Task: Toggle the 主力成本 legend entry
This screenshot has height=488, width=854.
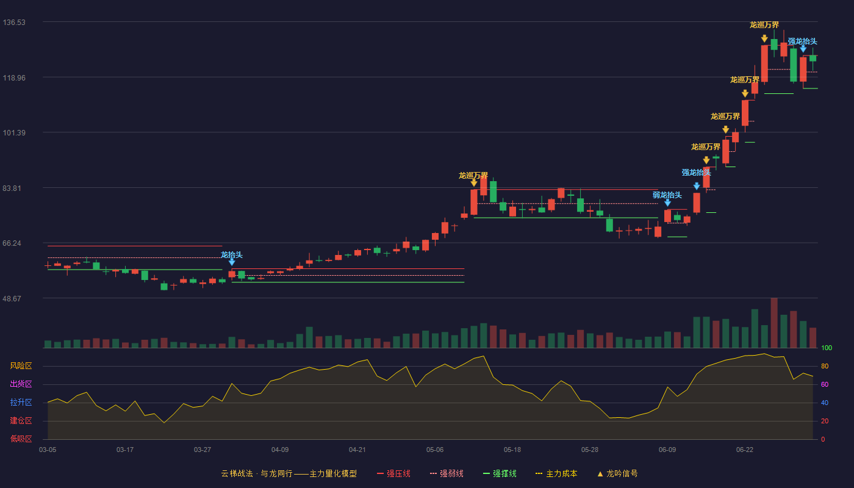Action: point(556,473)
